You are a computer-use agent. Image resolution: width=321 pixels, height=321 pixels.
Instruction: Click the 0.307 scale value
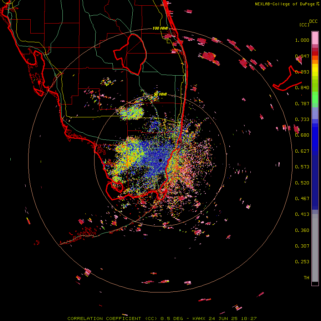pos(302,246)
